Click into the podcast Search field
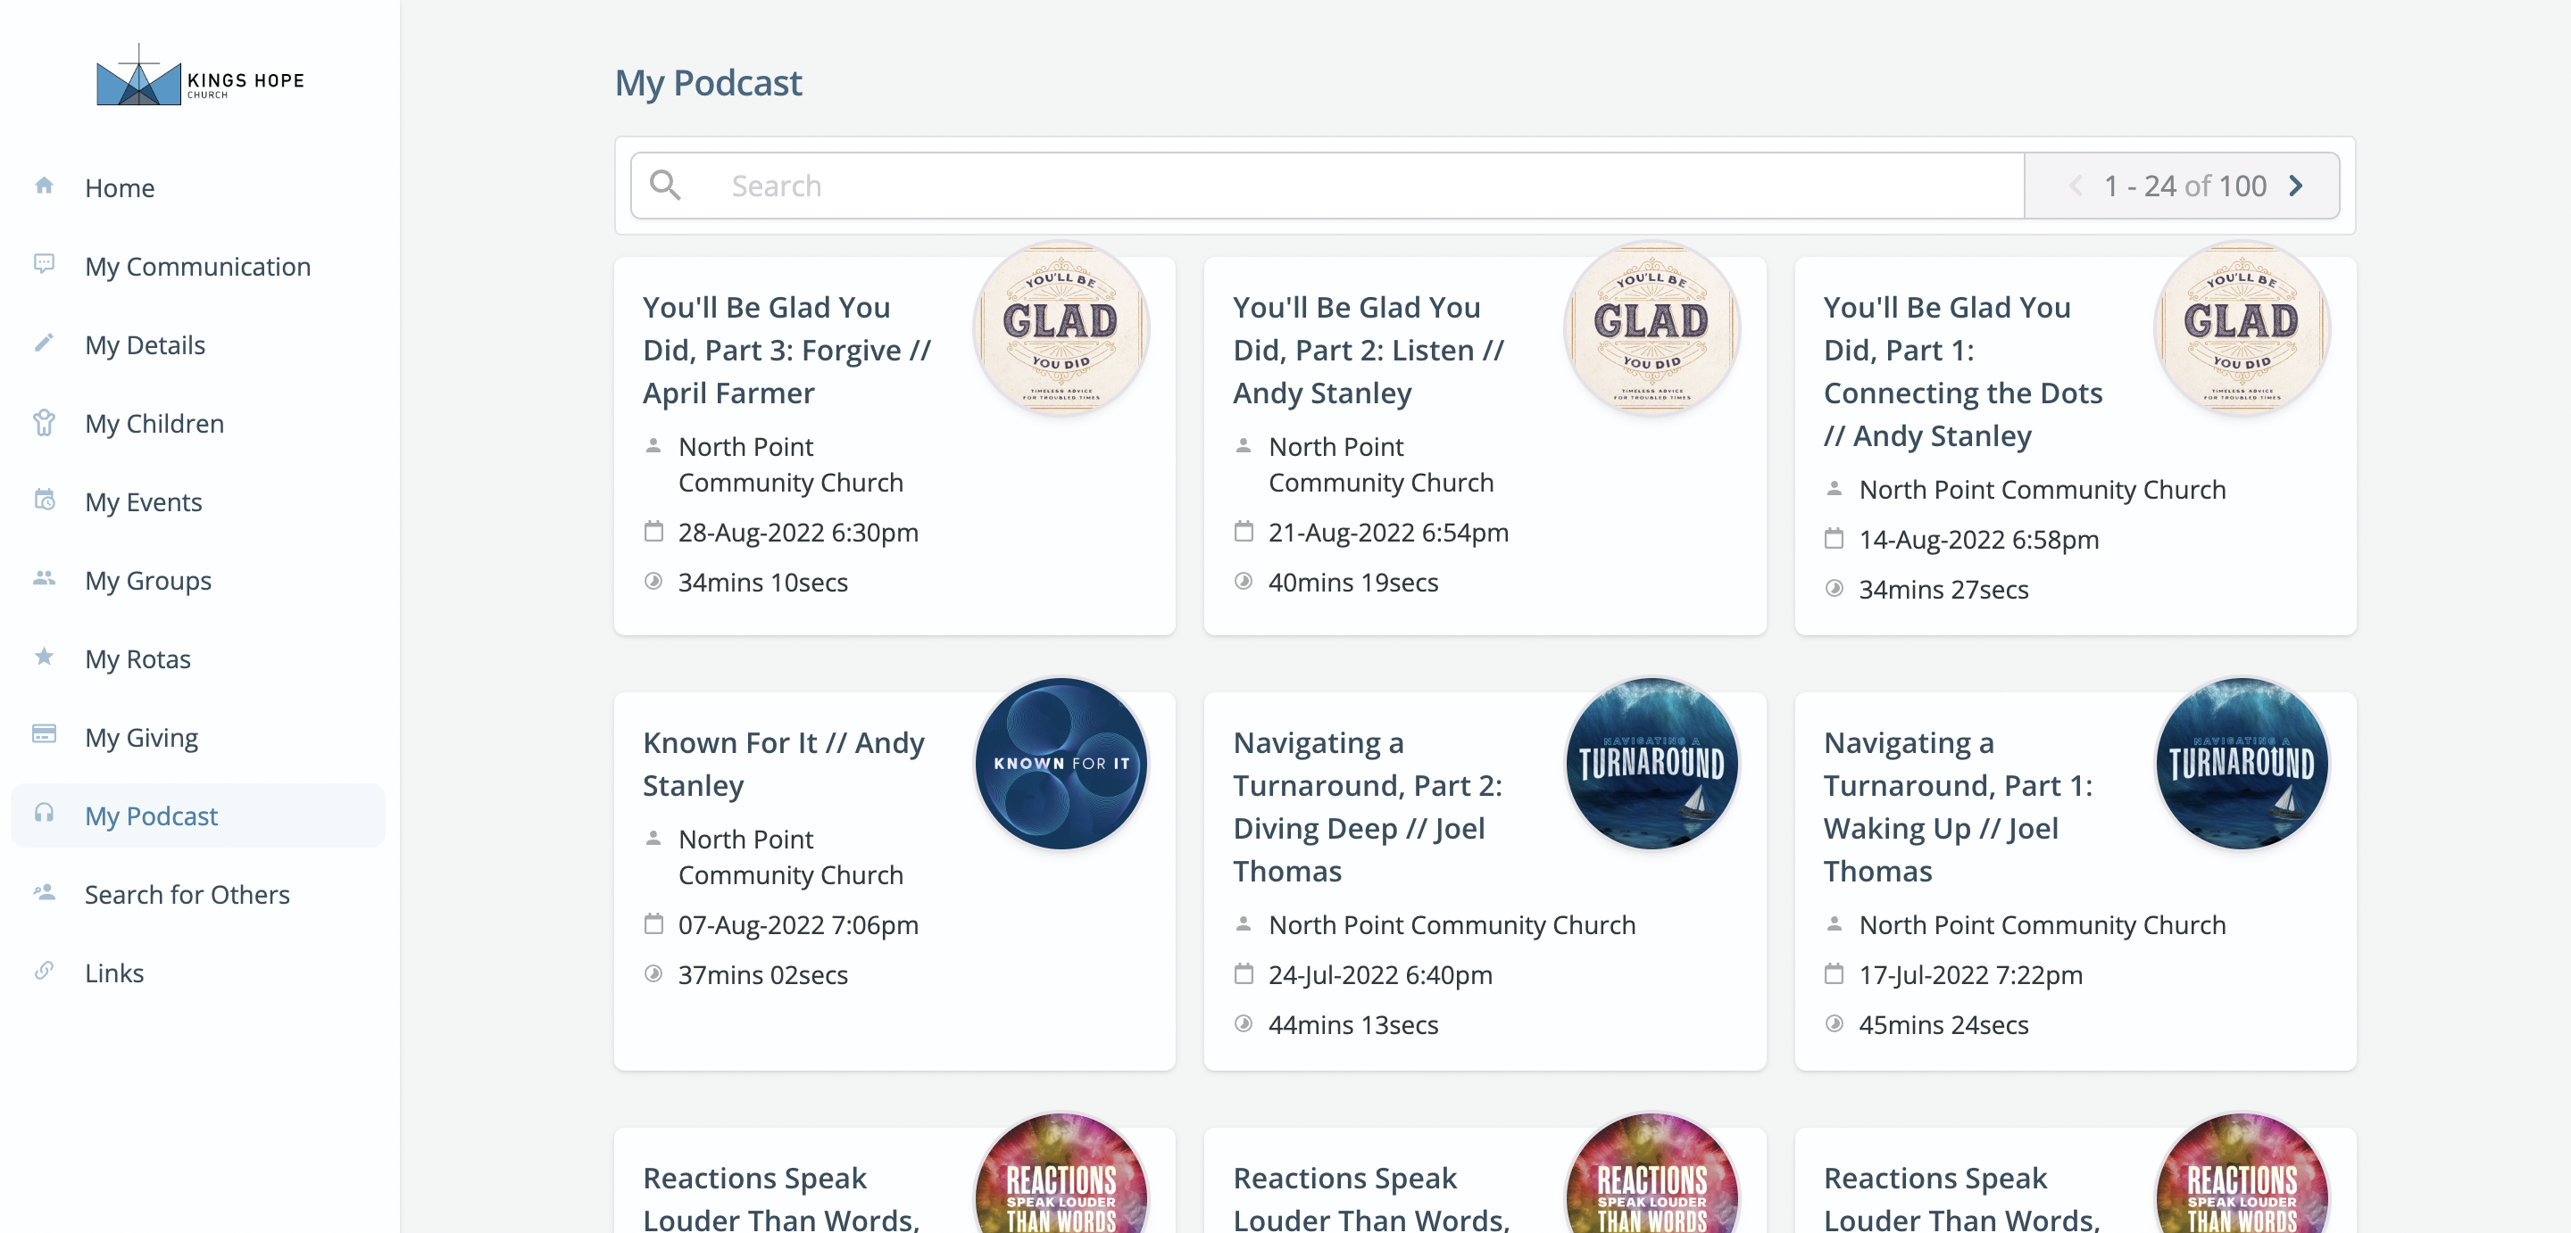 click(x=1368, y=186)
